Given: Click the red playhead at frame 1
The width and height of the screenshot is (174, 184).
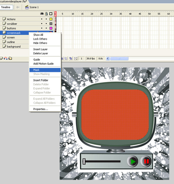Looking at the screenshot, I should [55, 14].
